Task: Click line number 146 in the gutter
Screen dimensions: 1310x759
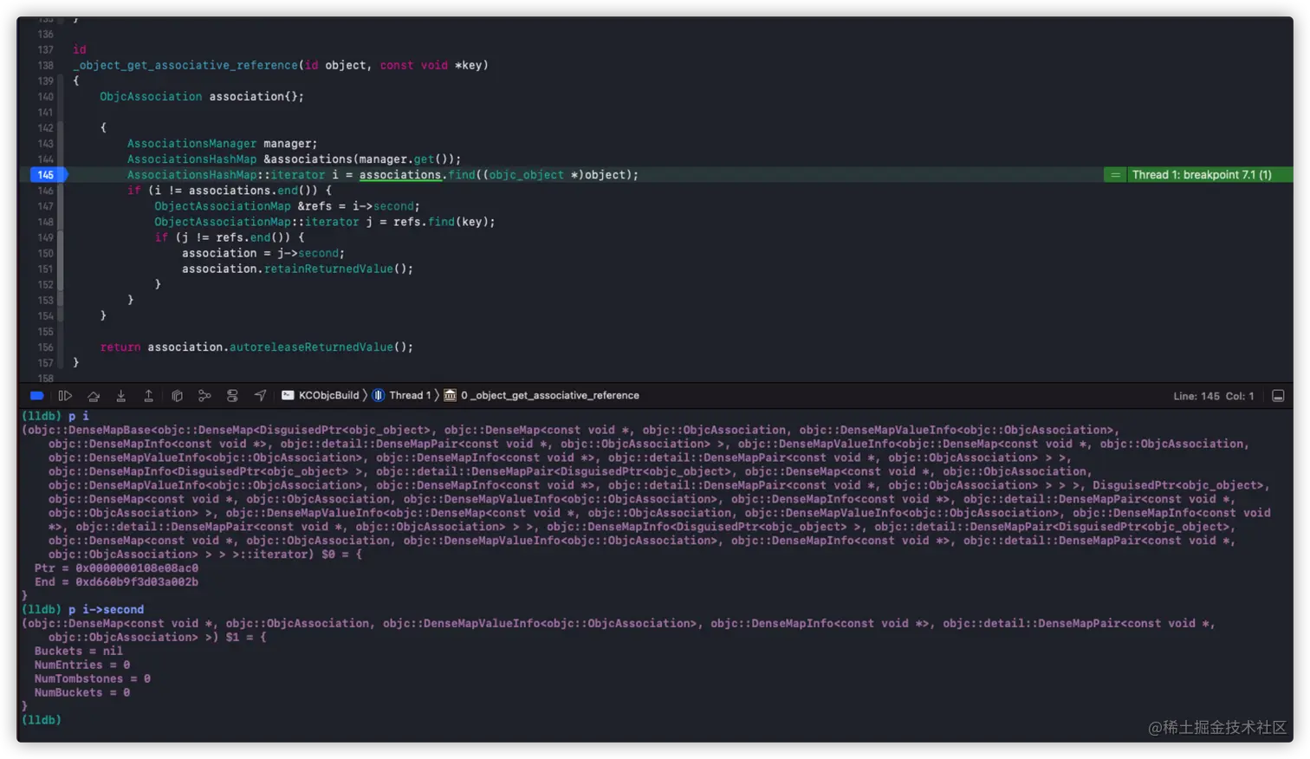Action: 46,191
